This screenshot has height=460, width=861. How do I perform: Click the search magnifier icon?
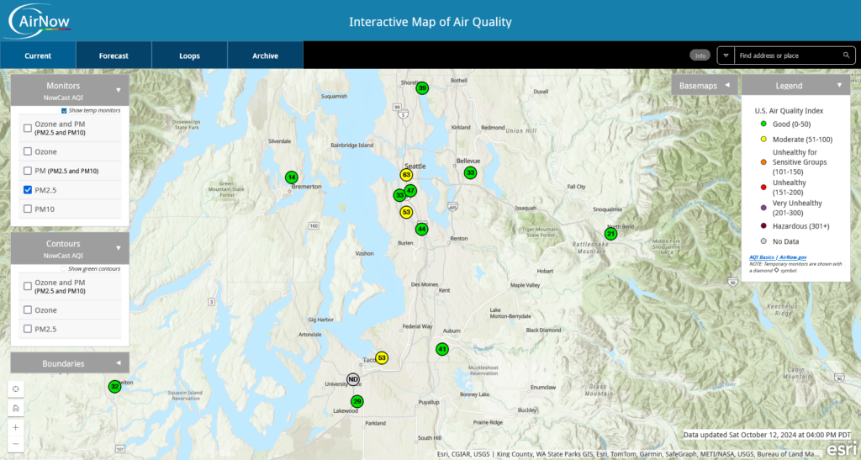pos(846,56)
